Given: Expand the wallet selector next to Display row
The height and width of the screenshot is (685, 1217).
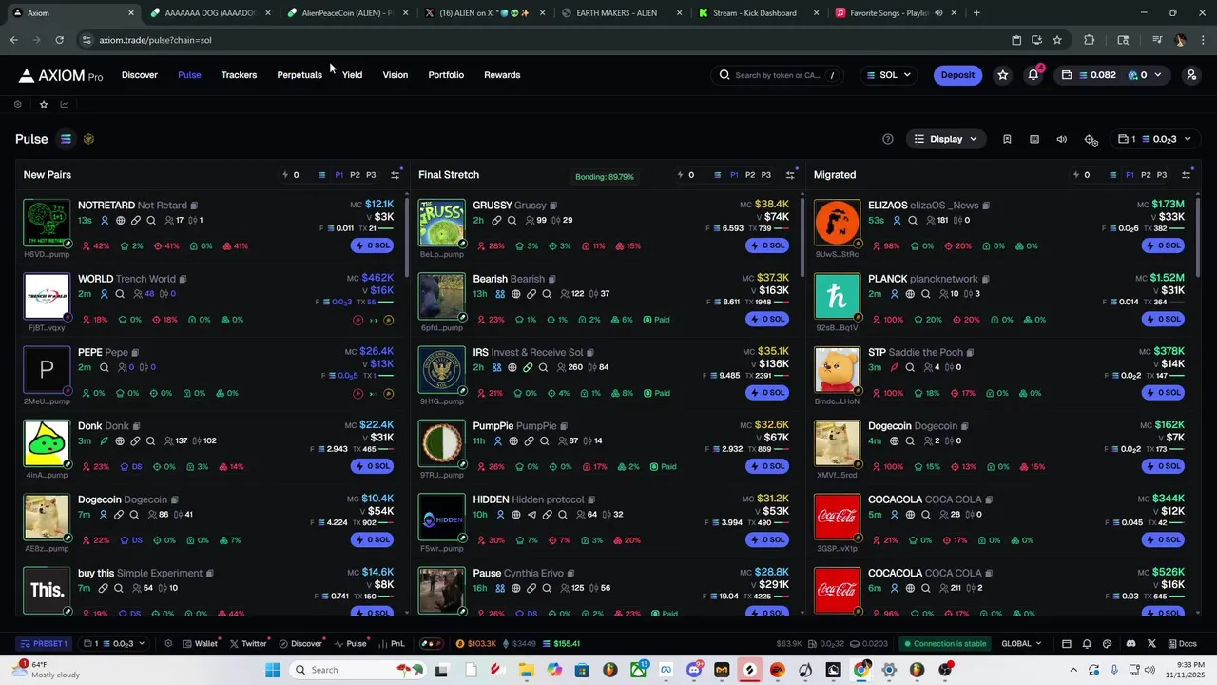Looking at the screenshot, I should pyautogui.click(x=1154, y=139).
